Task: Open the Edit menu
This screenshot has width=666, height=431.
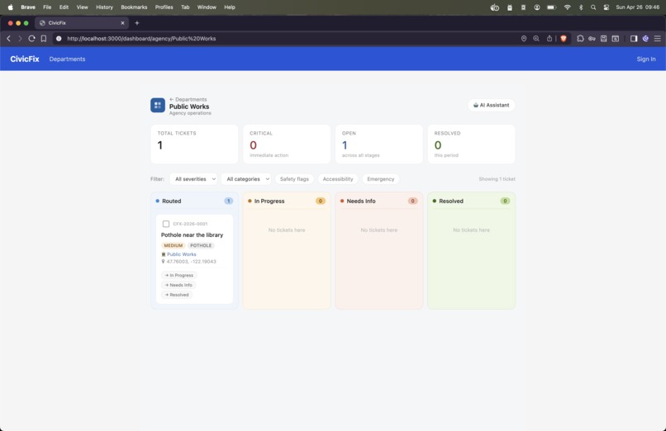Action: coord(64,7)
